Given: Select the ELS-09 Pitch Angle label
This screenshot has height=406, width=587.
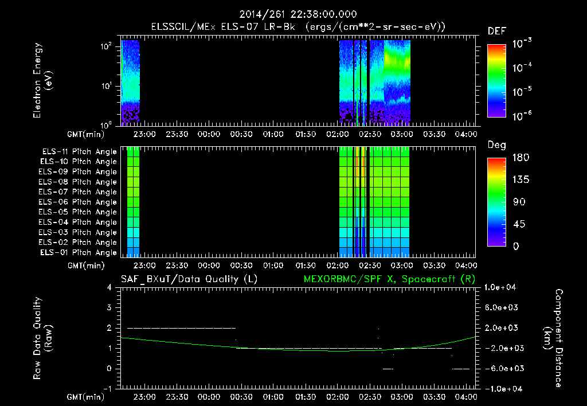Looking at the screenshot, I should 77,172.
